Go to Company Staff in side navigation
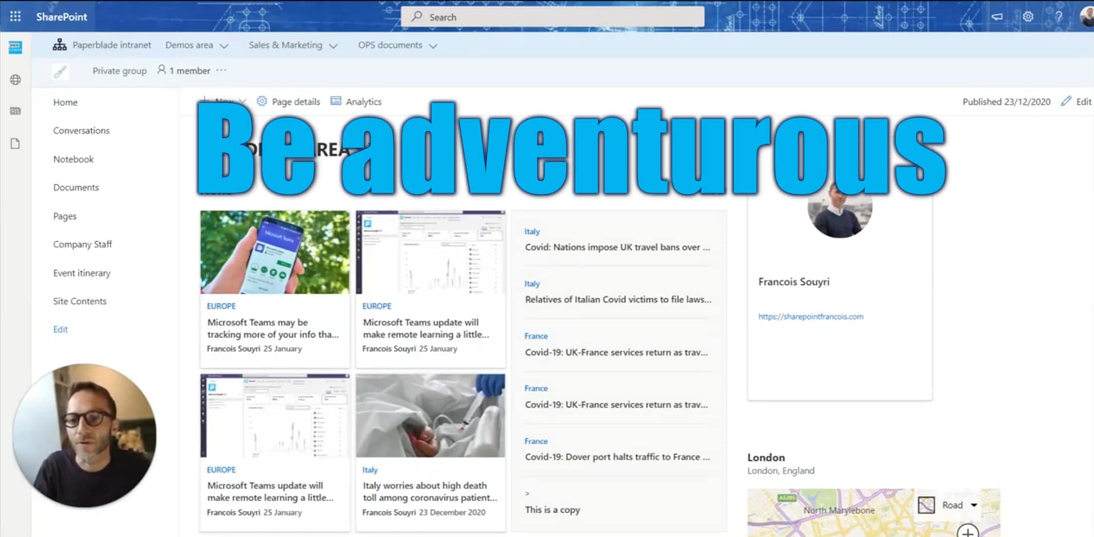1094x537 pixels. point(83,244)
